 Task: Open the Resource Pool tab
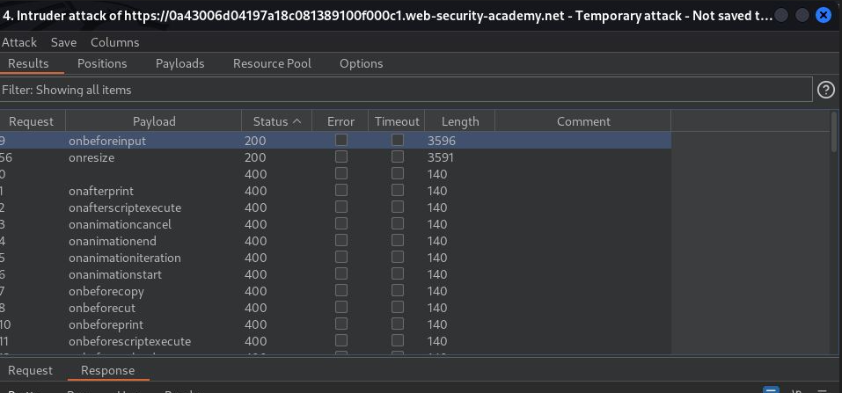pyautogui.click(x=272, y=63)
